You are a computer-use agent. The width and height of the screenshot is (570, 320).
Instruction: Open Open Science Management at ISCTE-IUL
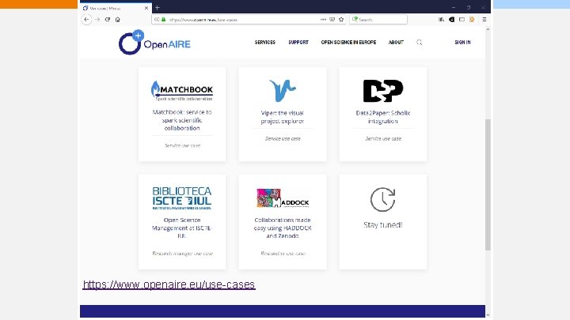(182, 228)
